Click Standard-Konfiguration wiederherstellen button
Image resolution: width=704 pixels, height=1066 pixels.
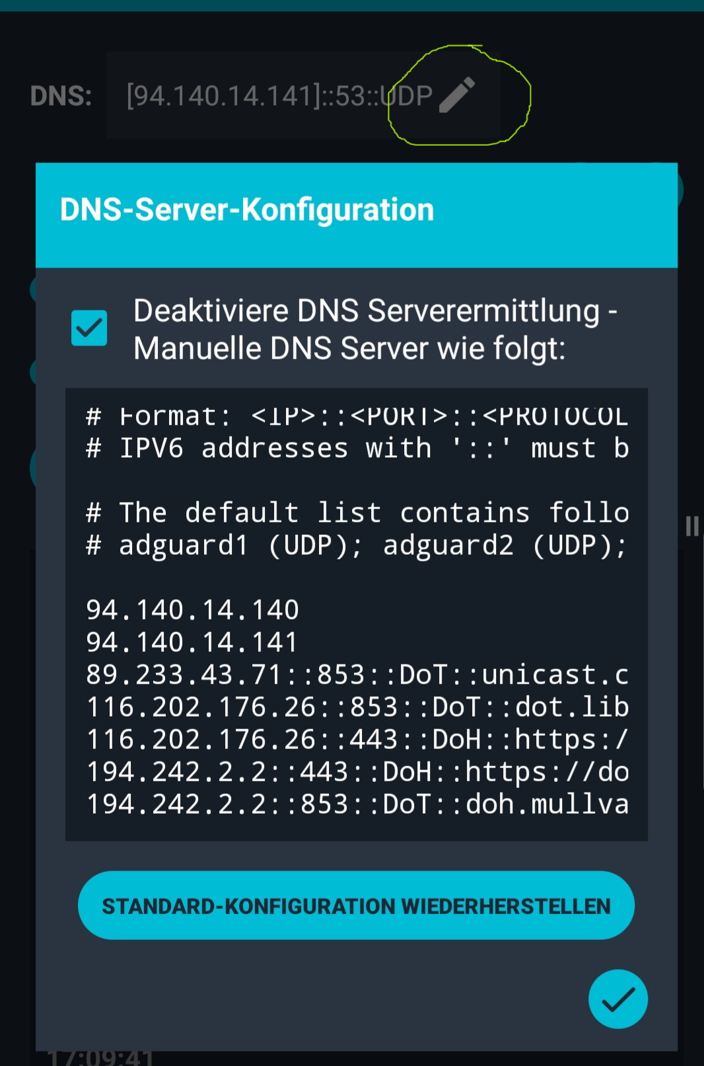(356, 906)
